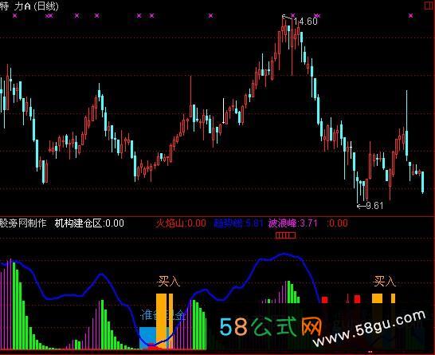
Task: Select the 火焰山 indicator value label
Action: 181,223
